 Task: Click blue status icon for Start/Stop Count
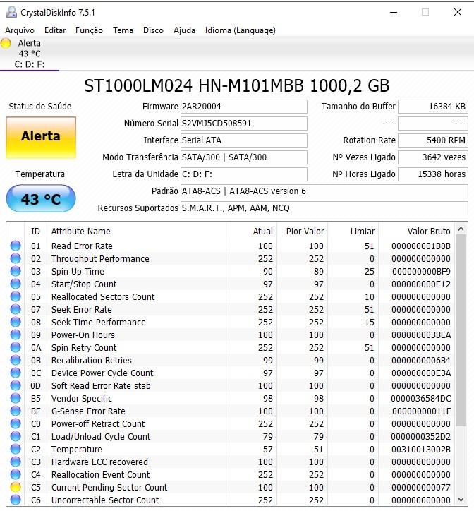coord(16,284)
